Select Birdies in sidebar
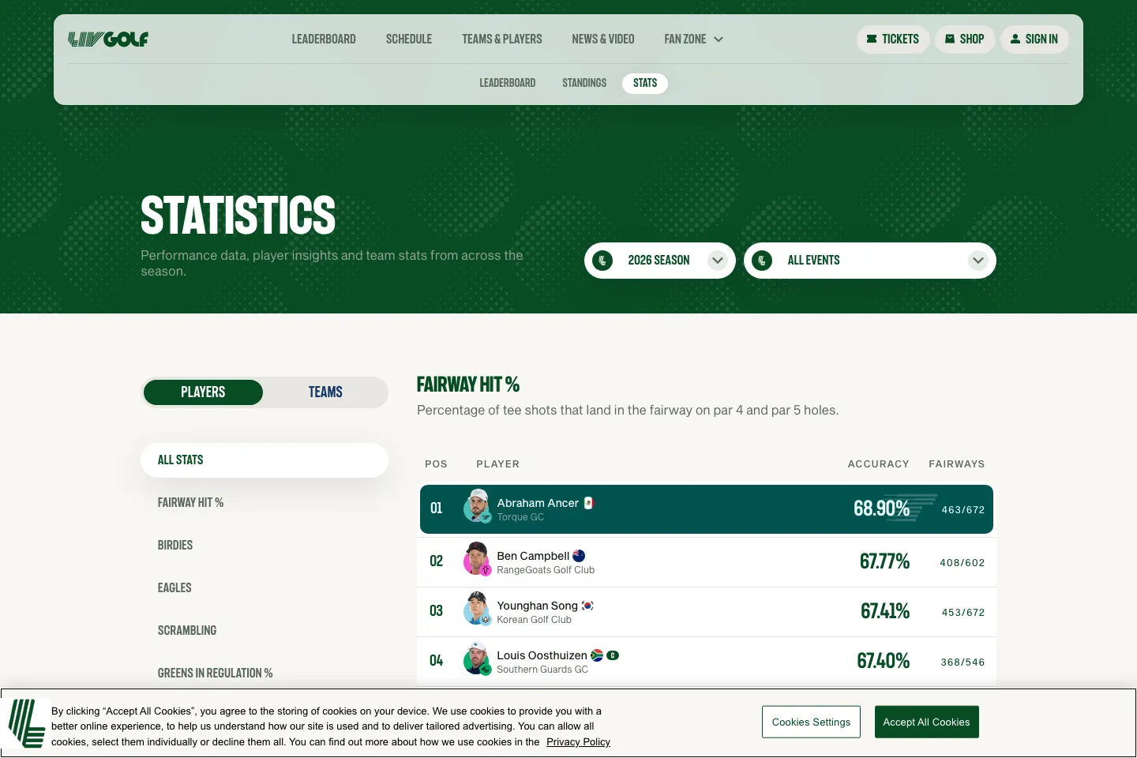1137x758 pixels. pos(175,546)
